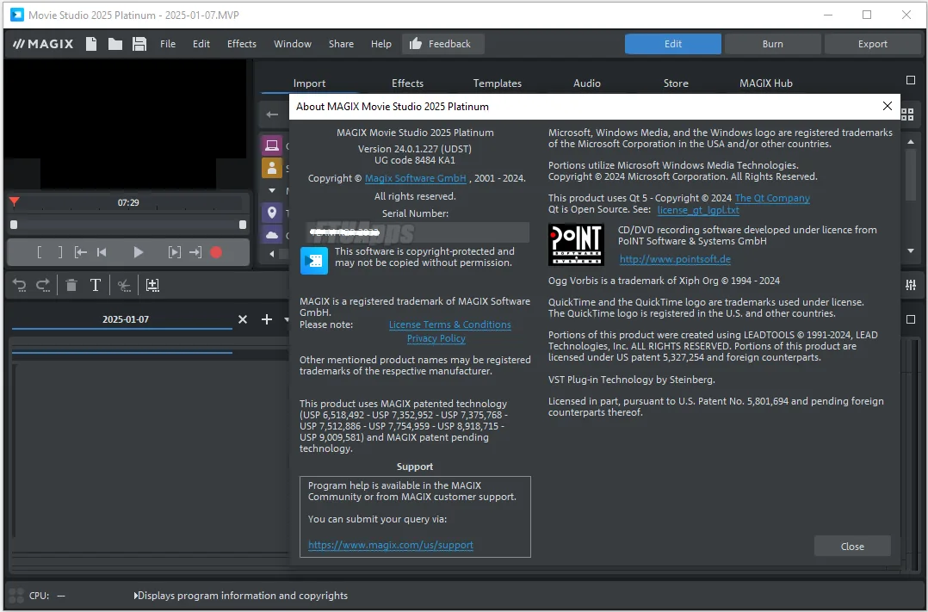Image resolution: width=928 pixels, height=612 pixels.
Task: Play the selected range button
Action: (x=174, y=253)
